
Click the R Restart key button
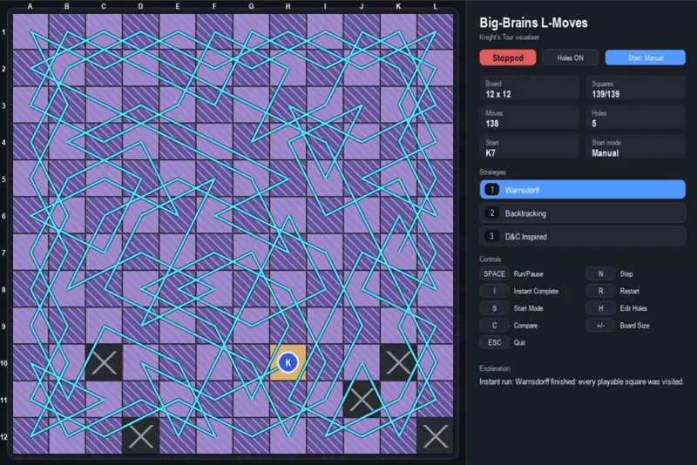coord(600,291)
